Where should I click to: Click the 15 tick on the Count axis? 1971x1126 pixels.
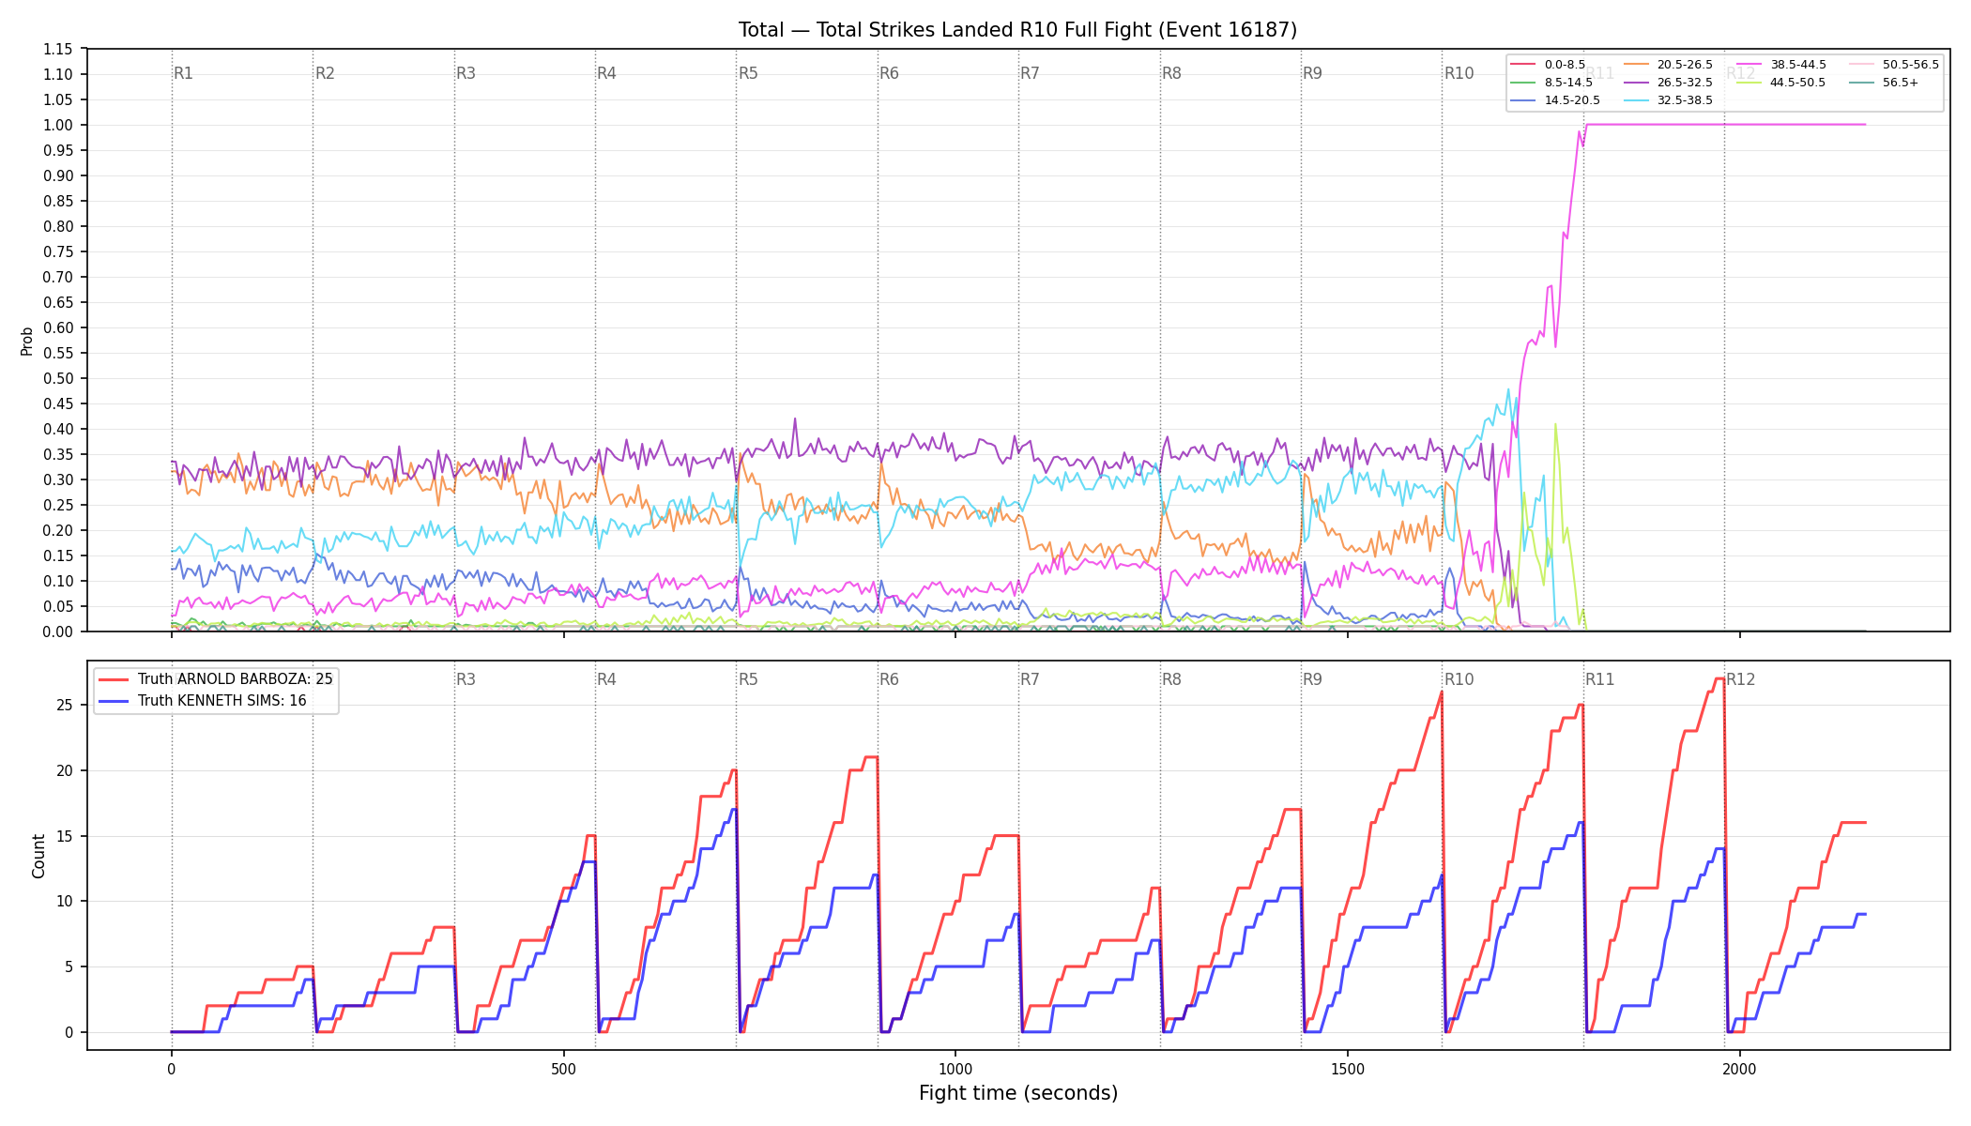click(65, 836)
